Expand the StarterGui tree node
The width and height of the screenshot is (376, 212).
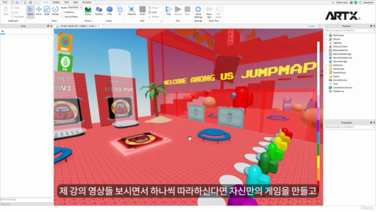(326, 65)
